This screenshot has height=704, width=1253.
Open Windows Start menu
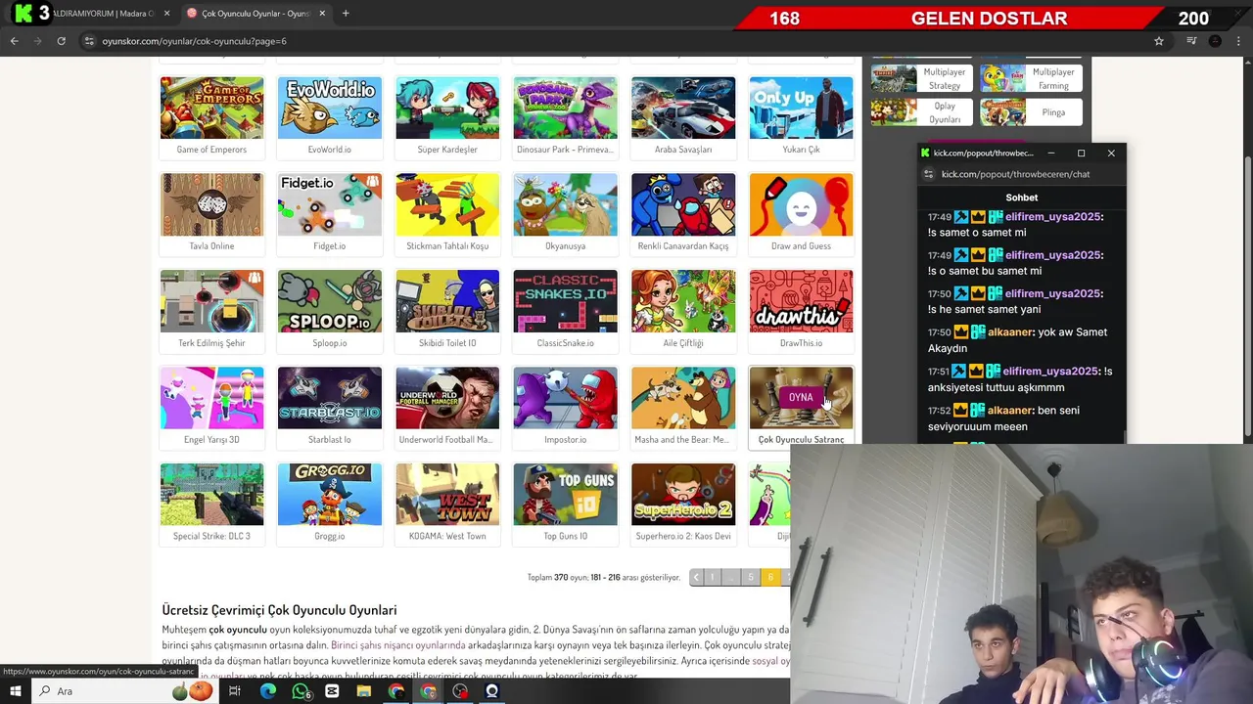tap(15, 691)
